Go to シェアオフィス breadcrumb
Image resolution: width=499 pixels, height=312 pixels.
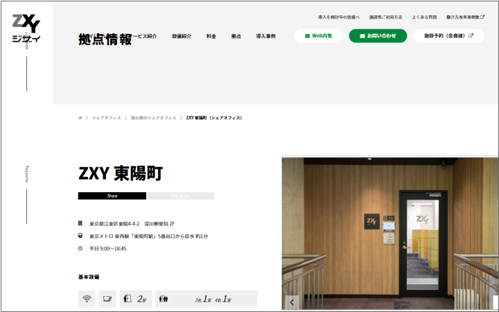pos(107,118)
